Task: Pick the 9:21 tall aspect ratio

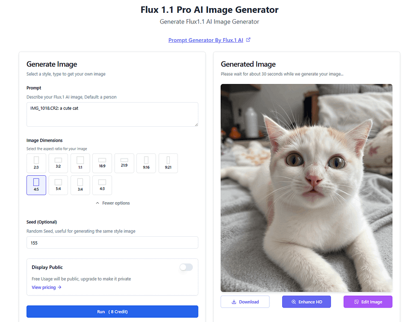Action: coord(168,163)
